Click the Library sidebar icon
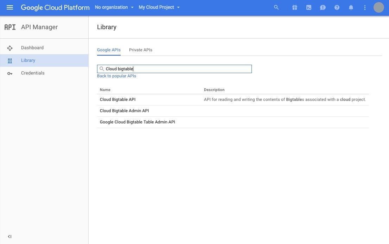Viewport: 389px width, 244px height. 10,60
